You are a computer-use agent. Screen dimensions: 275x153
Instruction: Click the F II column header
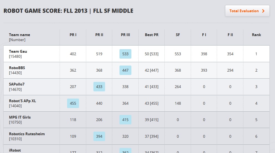coord(230,35)
